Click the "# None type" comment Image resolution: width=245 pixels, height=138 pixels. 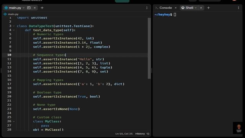[x=44, y=105]
